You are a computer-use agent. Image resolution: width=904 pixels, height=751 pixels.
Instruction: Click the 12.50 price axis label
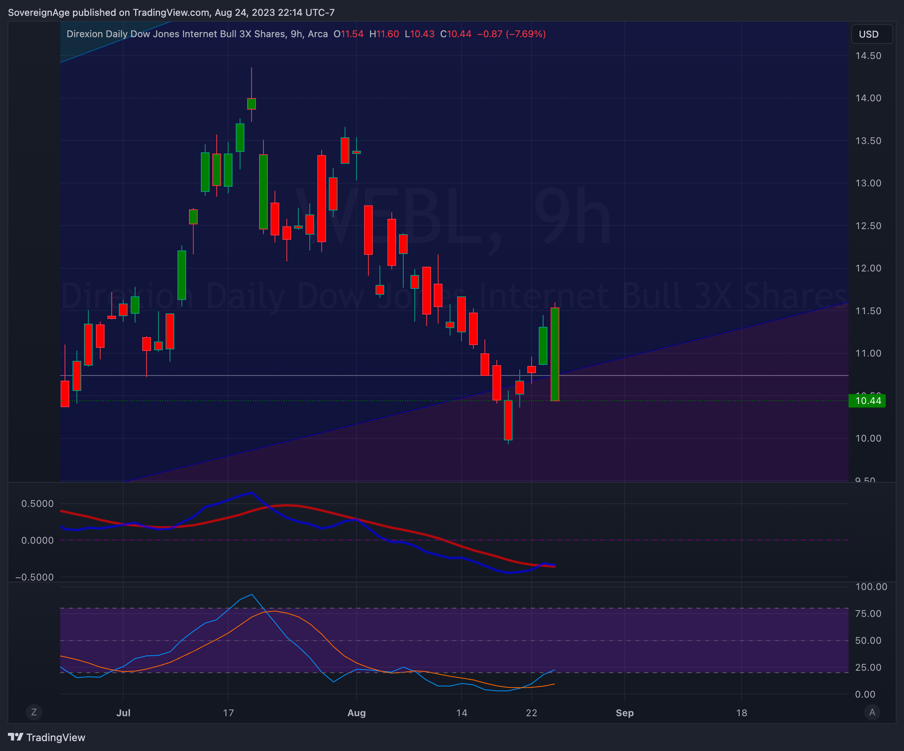[x=868, y=226]
